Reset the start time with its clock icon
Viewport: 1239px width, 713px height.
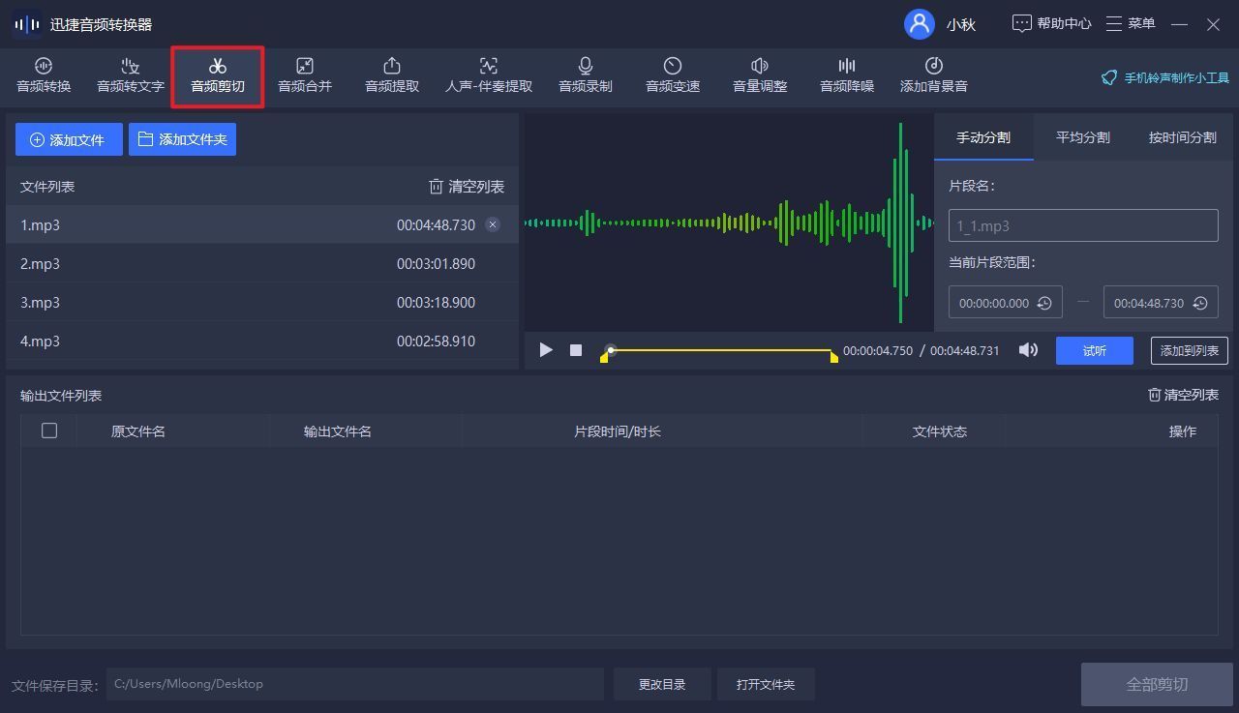coord(1044,303)
